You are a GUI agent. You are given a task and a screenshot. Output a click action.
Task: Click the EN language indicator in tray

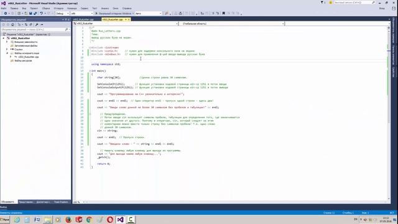pos(356,219)
